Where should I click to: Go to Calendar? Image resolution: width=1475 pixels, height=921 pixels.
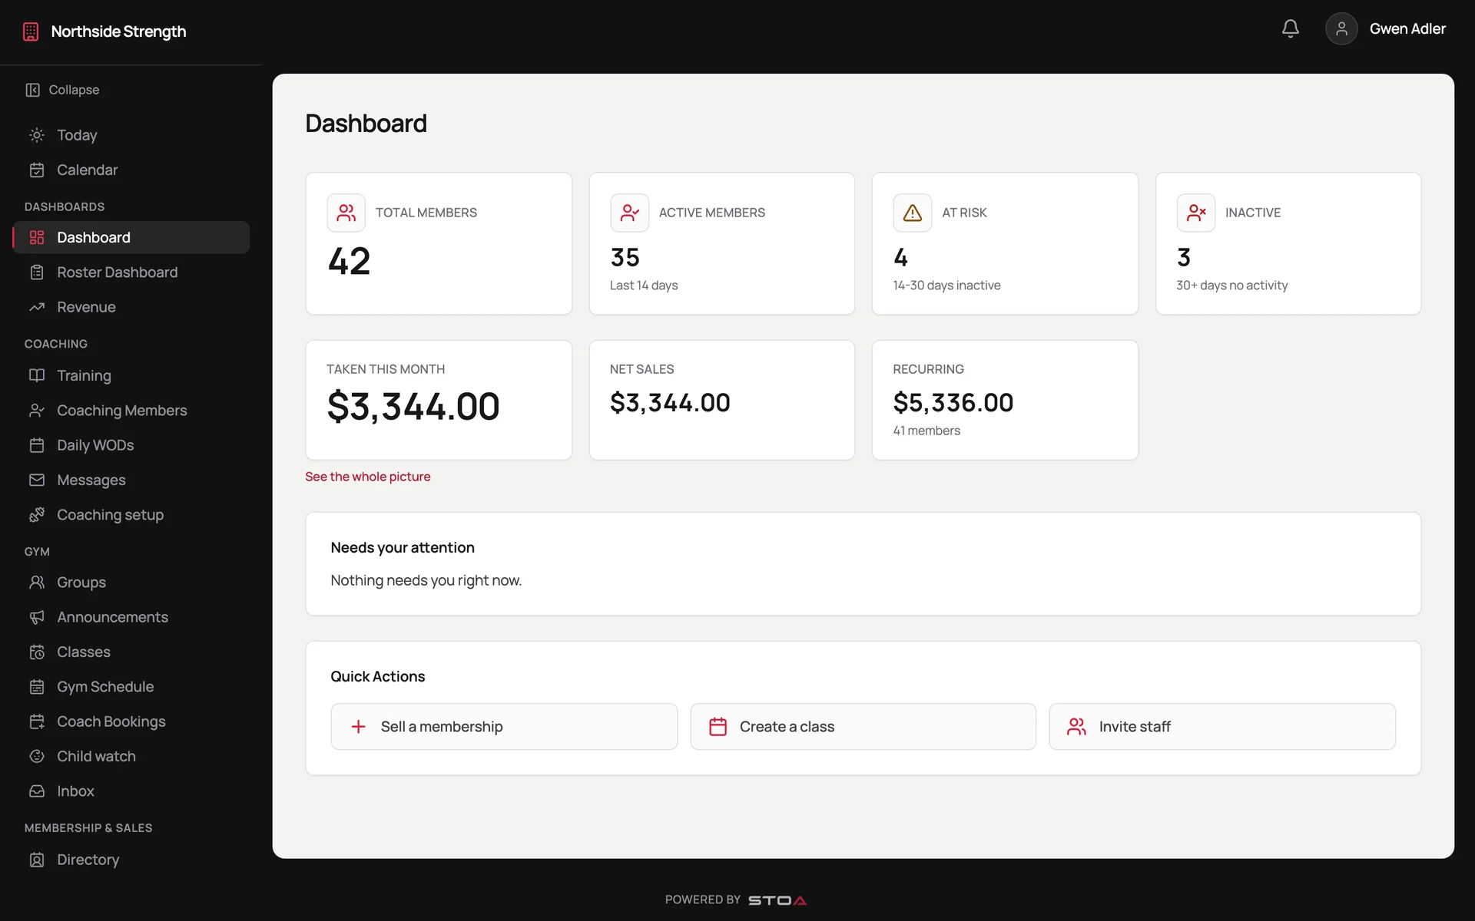click(x=131, y=170)
